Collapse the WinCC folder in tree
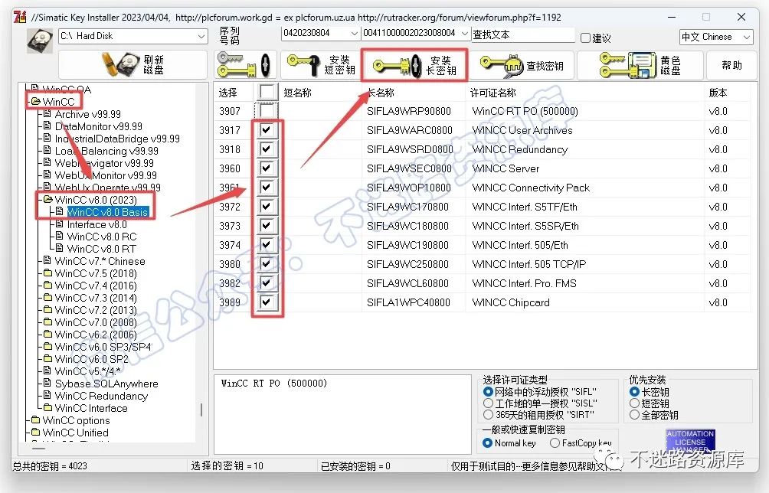This screenshot has width=769, height=493. tap(35, 102)
